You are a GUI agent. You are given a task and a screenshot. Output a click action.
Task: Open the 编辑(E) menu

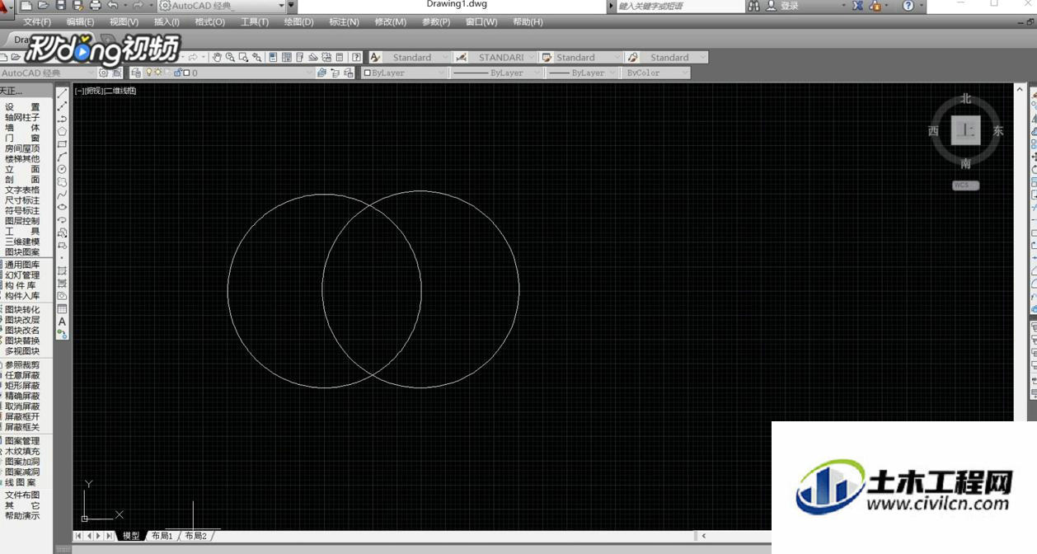(81, 22)
